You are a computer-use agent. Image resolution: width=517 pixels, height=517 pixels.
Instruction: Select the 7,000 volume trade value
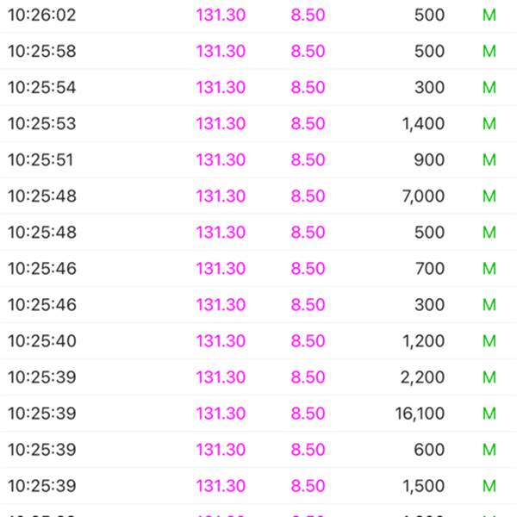pos(423,196)
